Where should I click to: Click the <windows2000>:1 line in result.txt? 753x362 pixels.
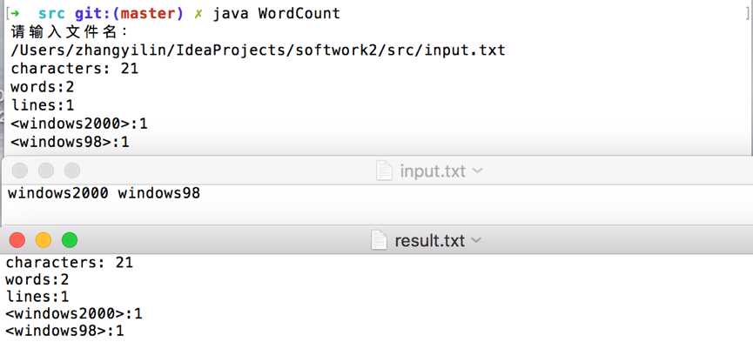point(74,314)
